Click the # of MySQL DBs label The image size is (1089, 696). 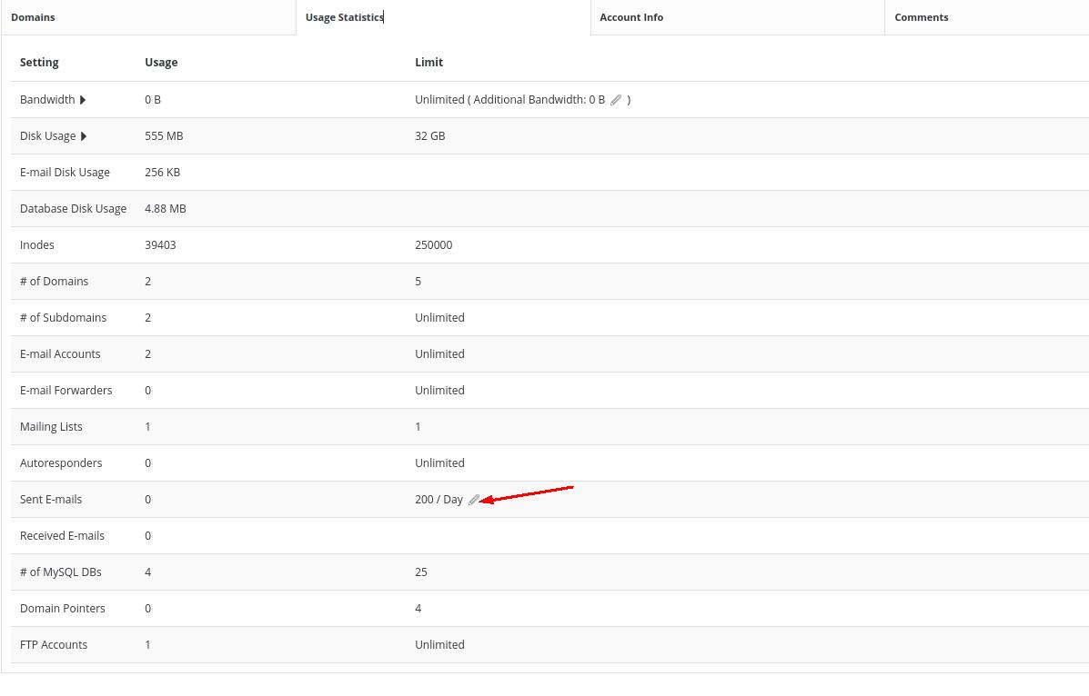(x=61, y=572)
